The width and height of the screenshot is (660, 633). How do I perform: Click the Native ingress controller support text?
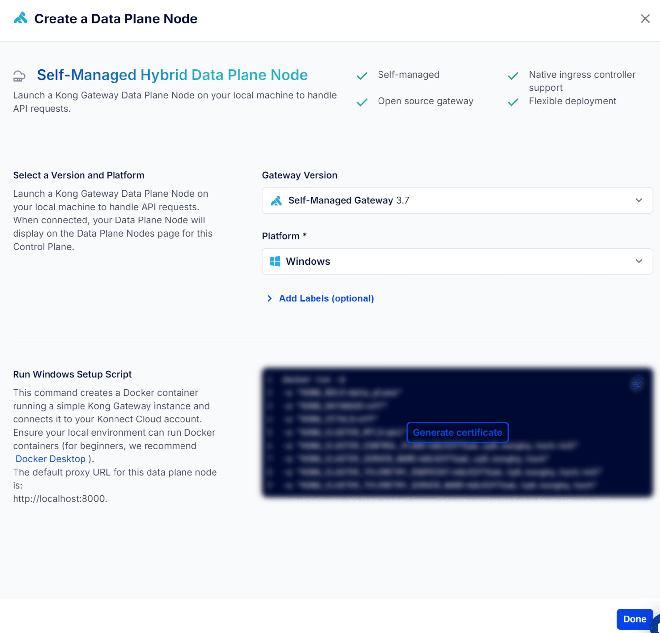click(581, 81)
